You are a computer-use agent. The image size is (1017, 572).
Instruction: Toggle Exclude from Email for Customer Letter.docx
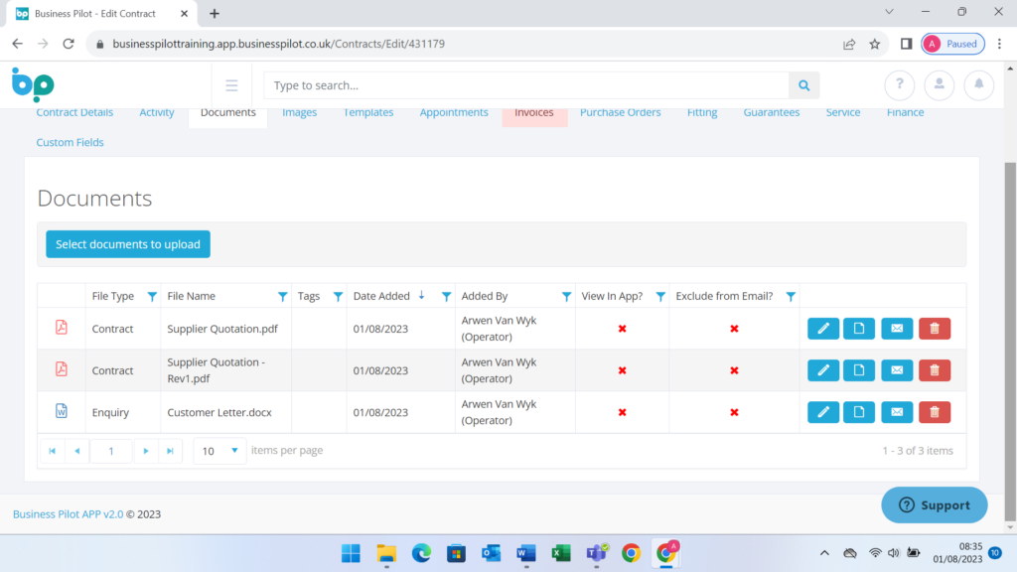734,412
